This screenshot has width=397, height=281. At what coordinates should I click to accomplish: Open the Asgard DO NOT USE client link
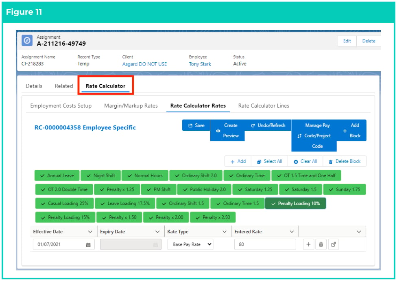coord(144,64)
